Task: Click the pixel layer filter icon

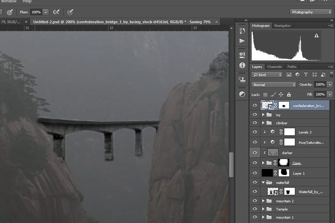Action: click(x=288, y=75)
